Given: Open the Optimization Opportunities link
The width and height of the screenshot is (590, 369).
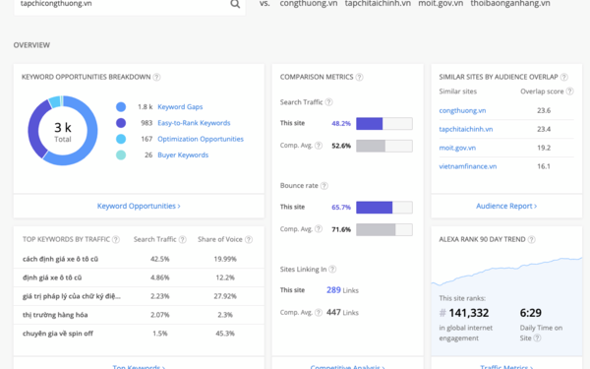Looking at the screenshot, I should coord(201,139).
